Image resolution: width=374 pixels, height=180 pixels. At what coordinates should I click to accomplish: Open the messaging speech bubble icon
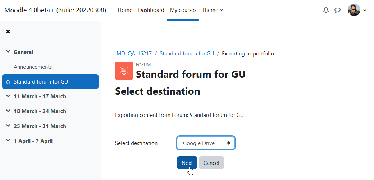click(x=337, y=10)
